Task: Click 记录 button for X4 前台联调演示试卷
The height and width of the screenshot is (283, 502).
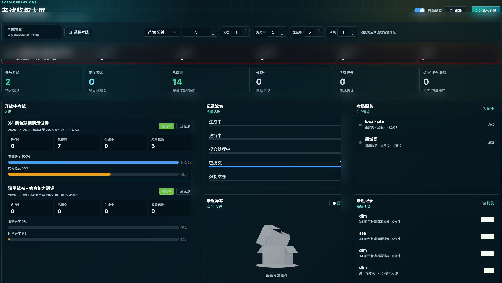Action: (x=184, y=126)
